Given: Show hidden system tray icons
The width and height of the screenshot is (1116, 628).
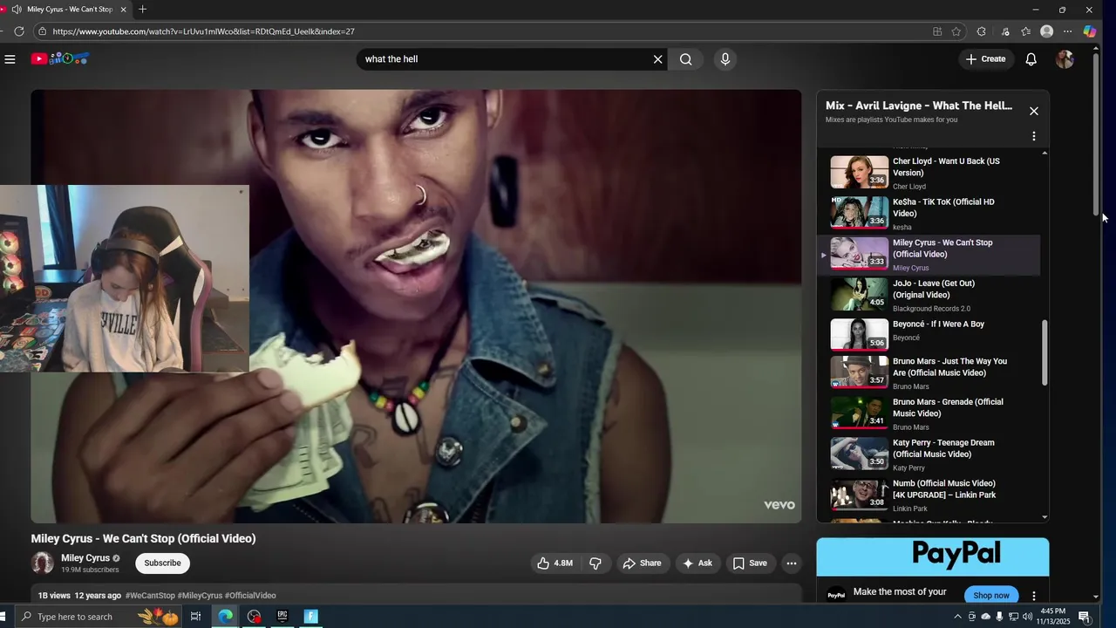Looking at the screenshot, I should tap(958, 617).
